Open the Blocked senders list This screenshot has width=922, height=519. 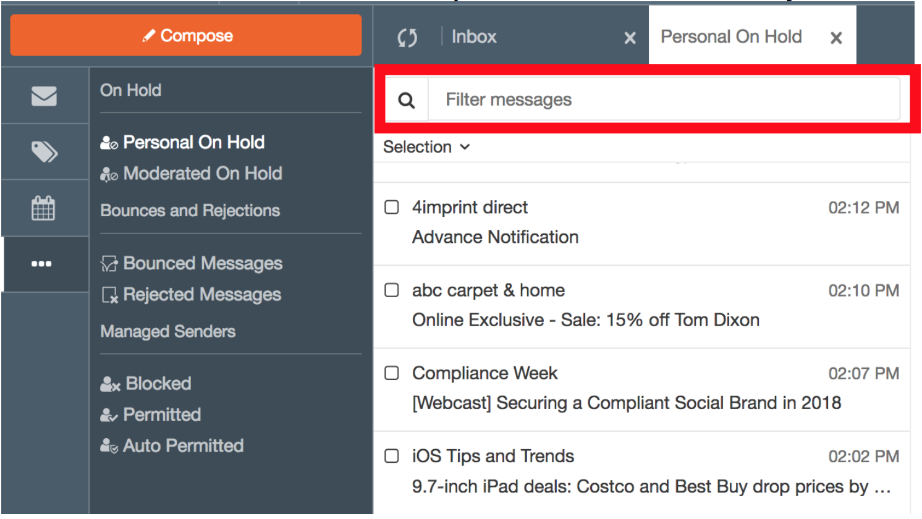(x=158, y=384)
